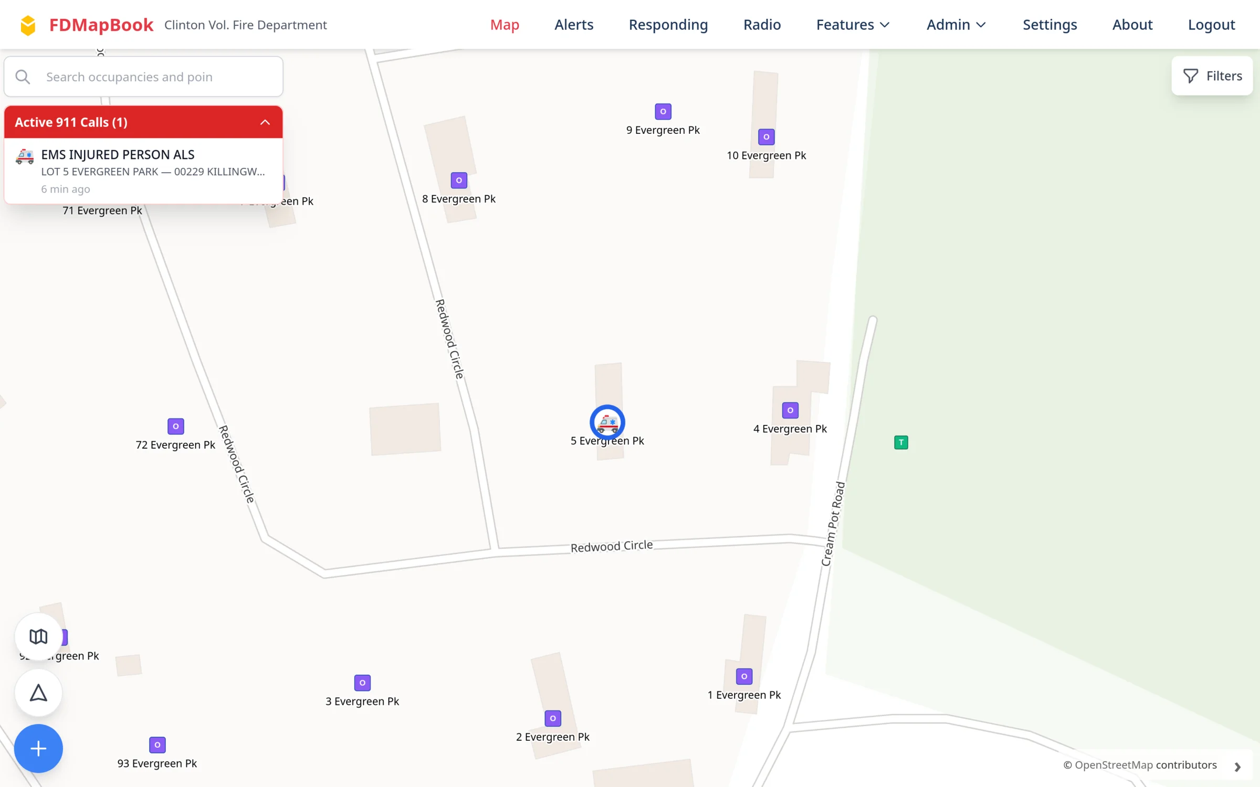Click the green T map marker

tap(901, 442)
